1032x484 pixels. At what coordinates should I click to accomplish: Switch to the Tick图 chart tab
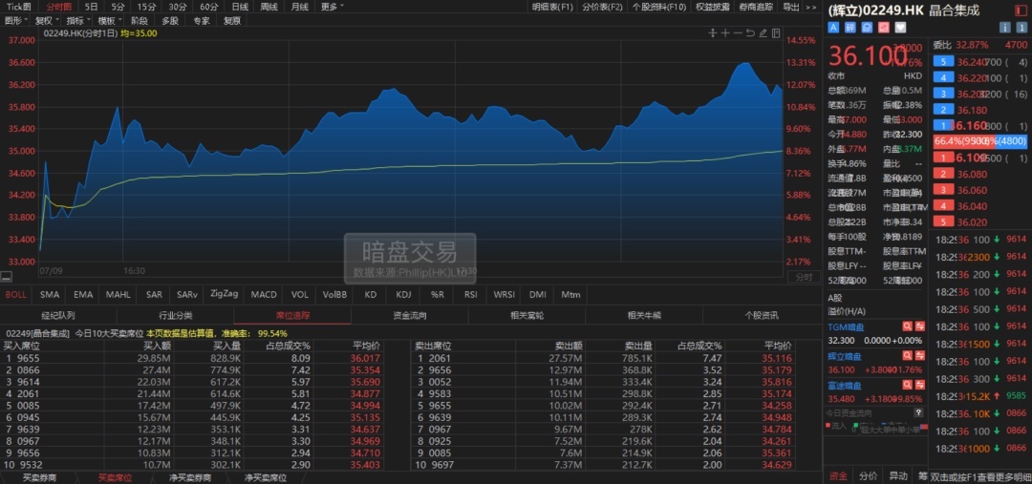pos(18,7)
